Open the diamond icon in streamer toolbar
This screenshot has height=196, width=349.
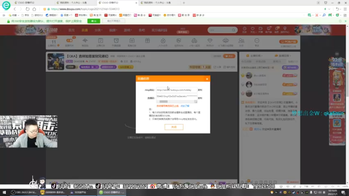pos(210,41)
